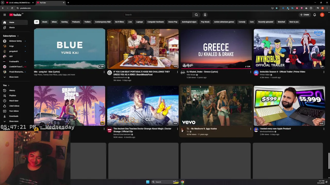This screenshot has width=330, height=185.
Task: Open options for the BeardMeatsFood rib challenge video
Action: 177,72
